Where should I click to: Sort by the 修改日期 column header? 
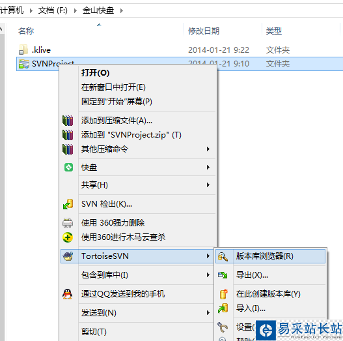click(x=204, y=31)
